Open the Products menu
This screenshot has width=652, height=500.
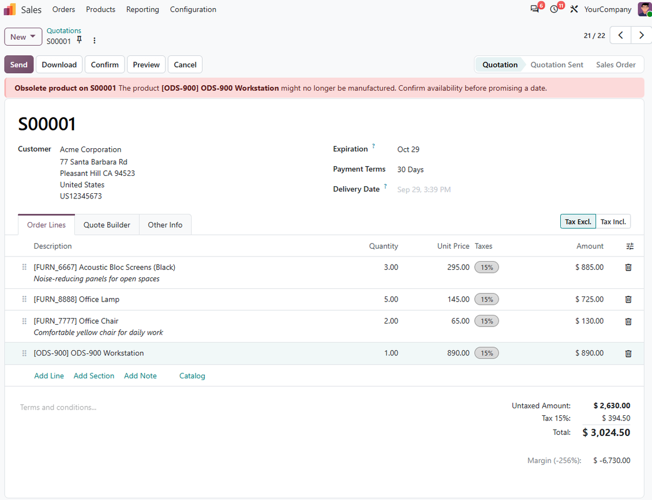pos(100,9)
